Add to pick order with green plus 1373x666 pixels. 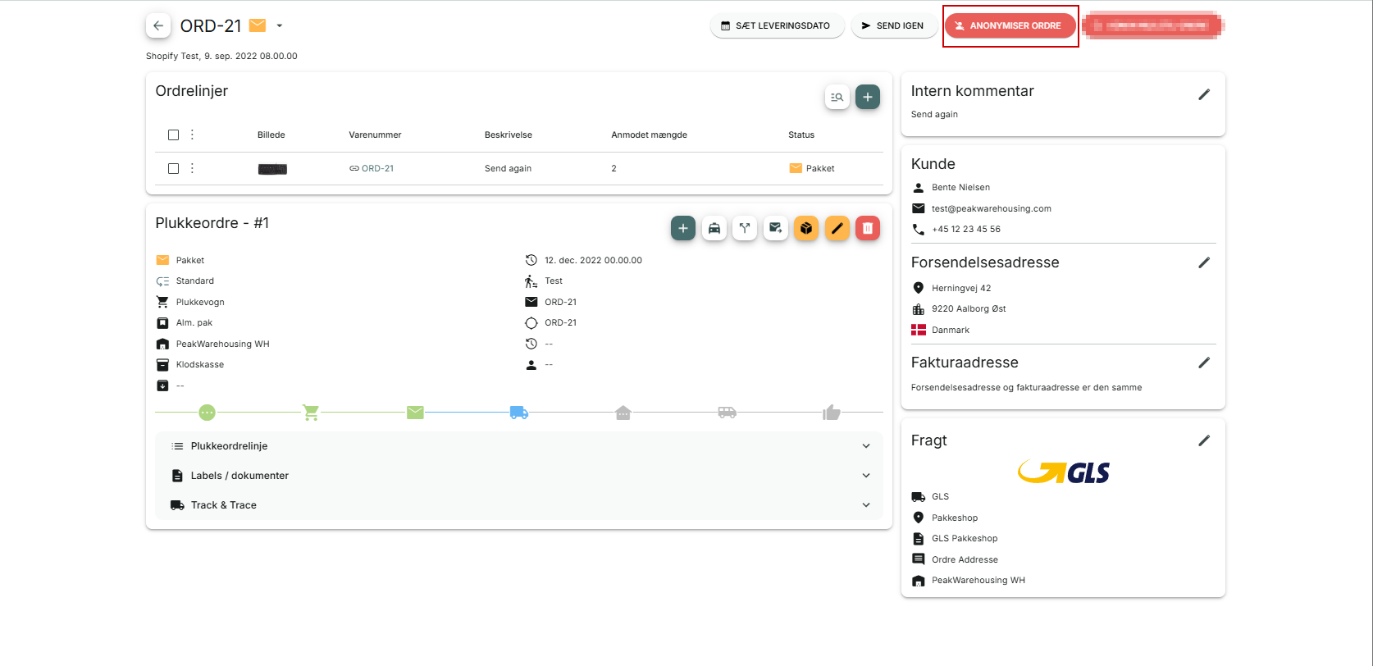[683, 228]
